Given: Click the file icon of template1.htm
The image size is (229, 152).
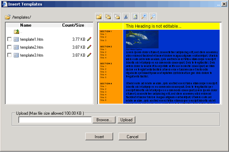Looking at the screenshot, I should click(16, 39).
